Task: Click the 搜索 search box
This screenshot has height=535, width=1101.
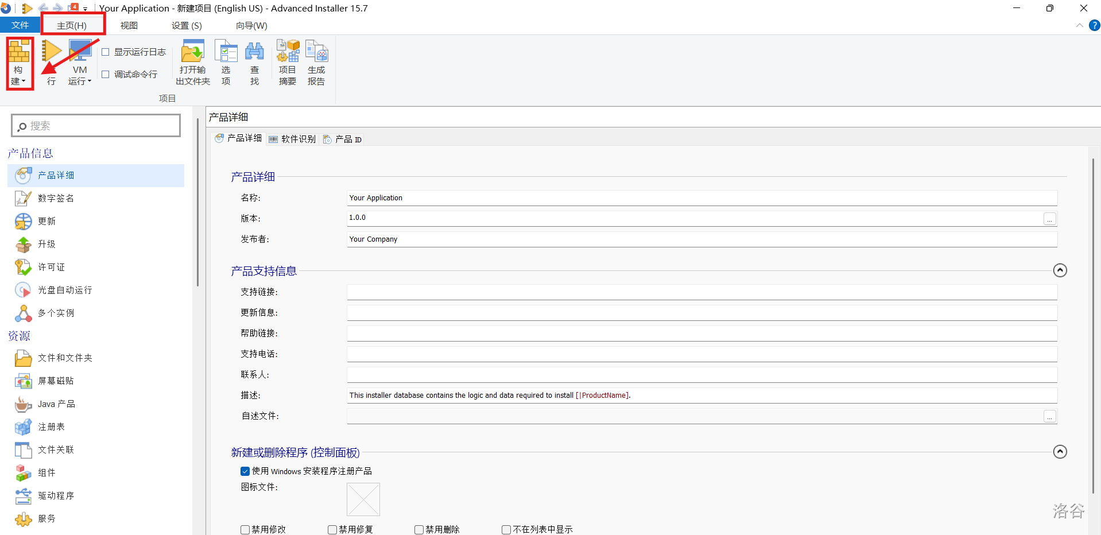Action: click(96, 126)
